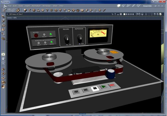Click the first wand icon in top toolbar
Screen dimensions: 167x116
coord(4,10)
